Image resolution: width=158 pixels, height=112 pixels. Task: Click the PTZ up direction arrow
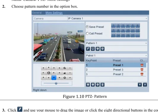(49, 68)
